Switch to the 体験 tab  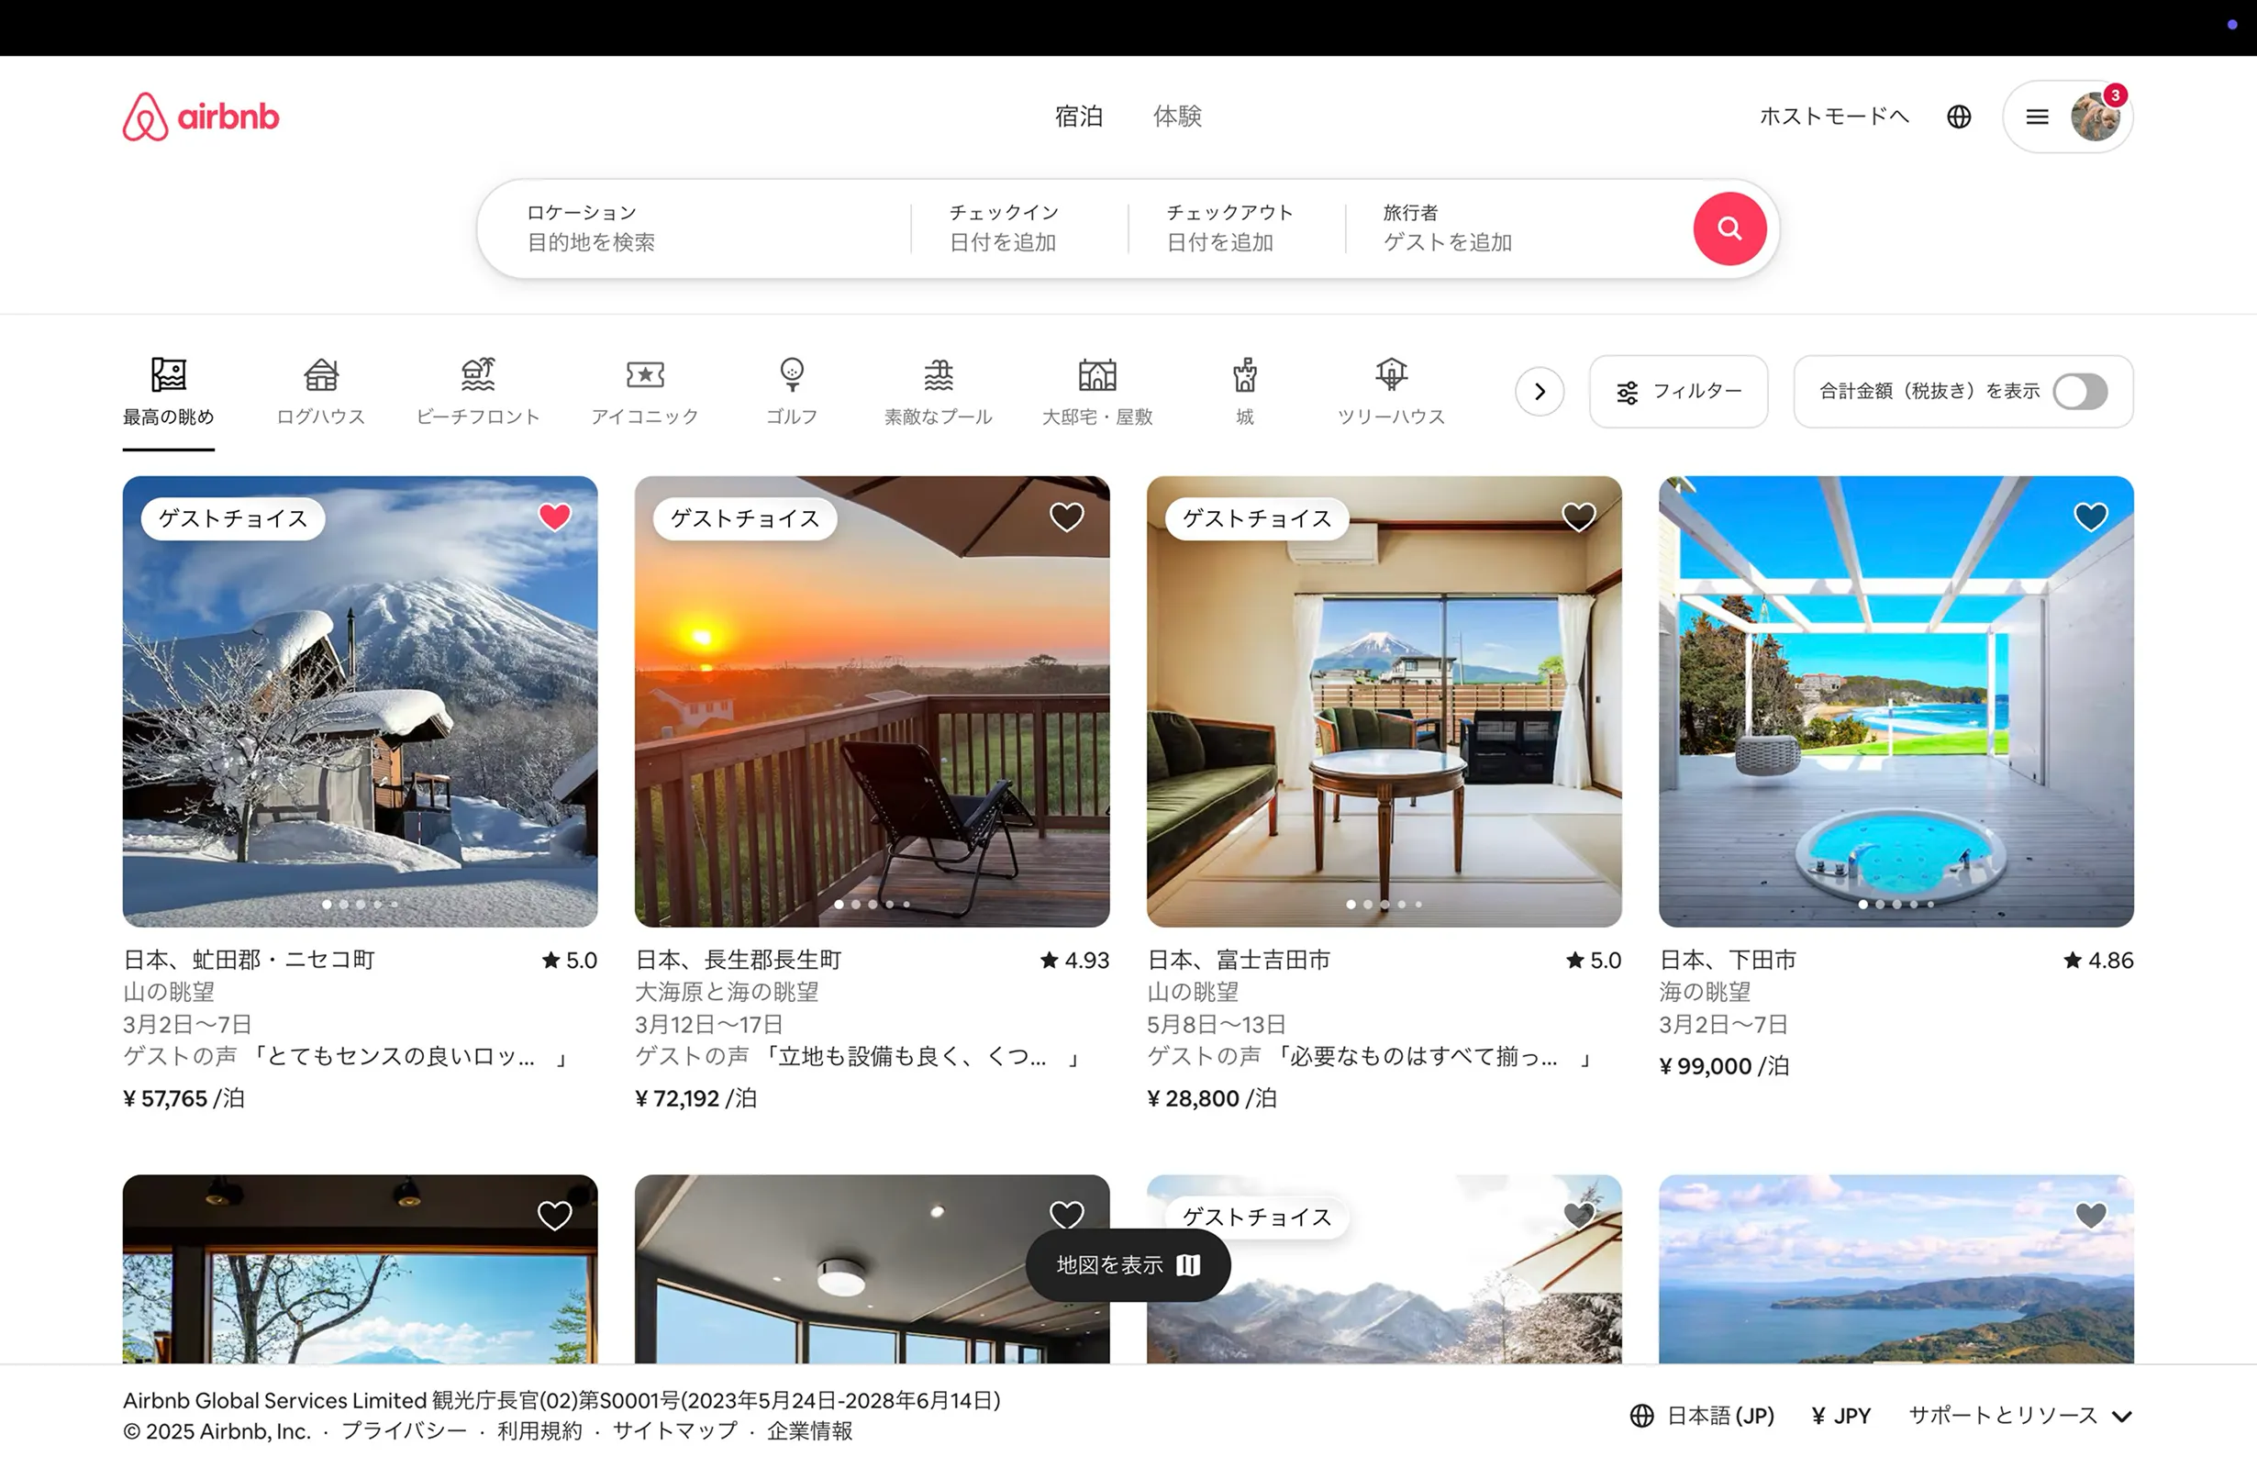point(1179,116)
